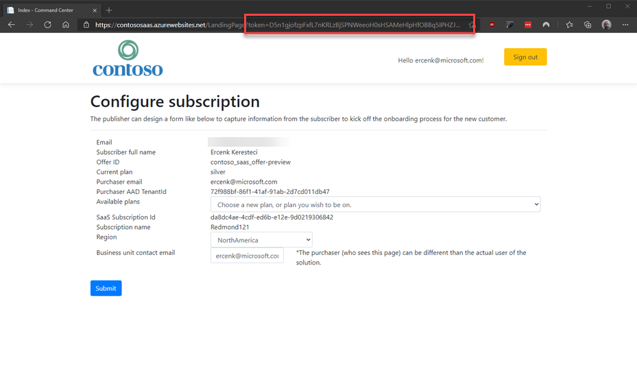Click the Subscriber full name label

pos(126,152)
